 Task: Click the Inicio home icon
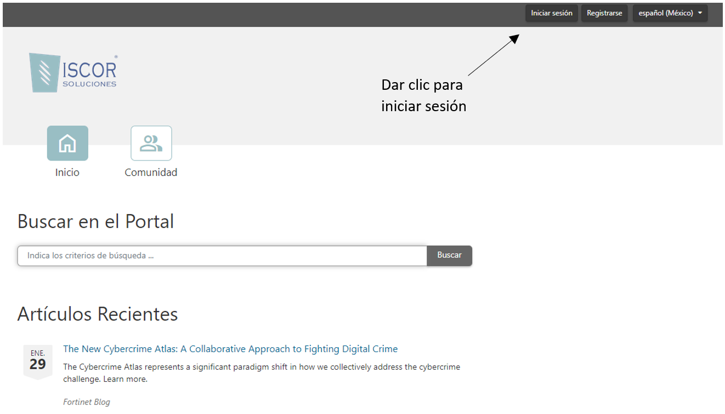click(x=67, y=143)
